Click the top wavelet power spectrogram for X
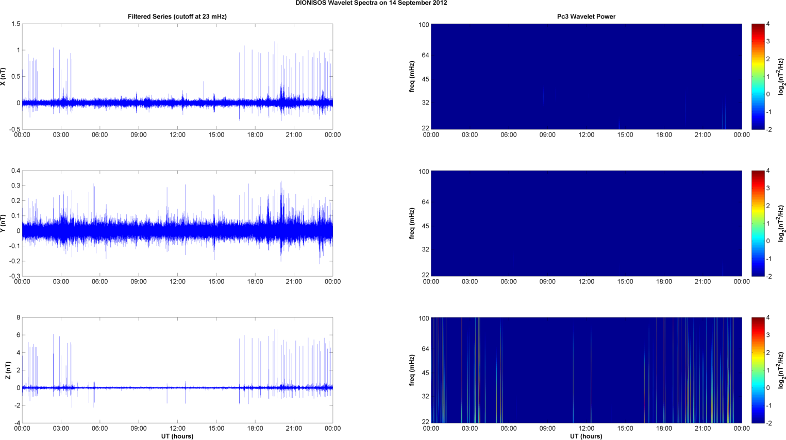Image resolution: width=786 pixels, height=440 pixels. 586,77
